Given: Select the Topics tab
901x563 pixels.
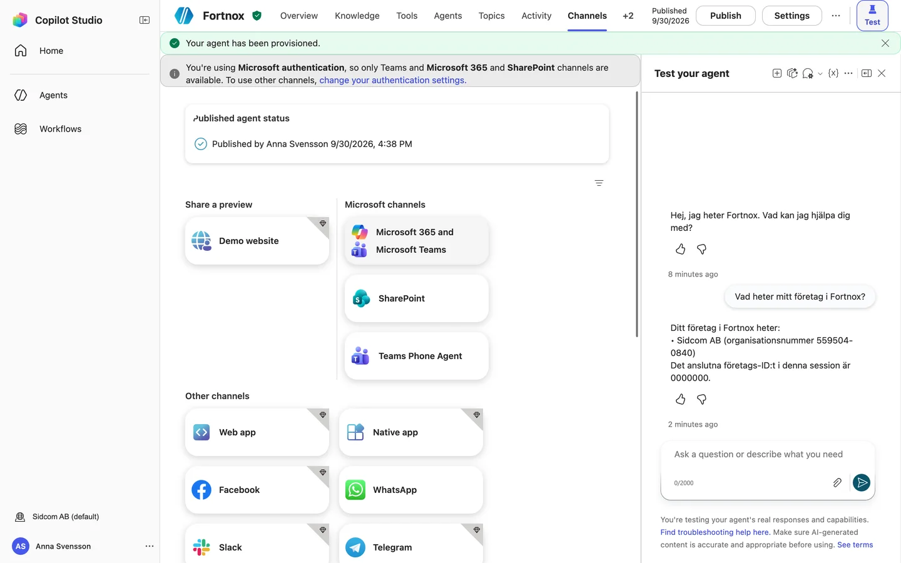Looking at the screenshot, I should tap(492, 16).
